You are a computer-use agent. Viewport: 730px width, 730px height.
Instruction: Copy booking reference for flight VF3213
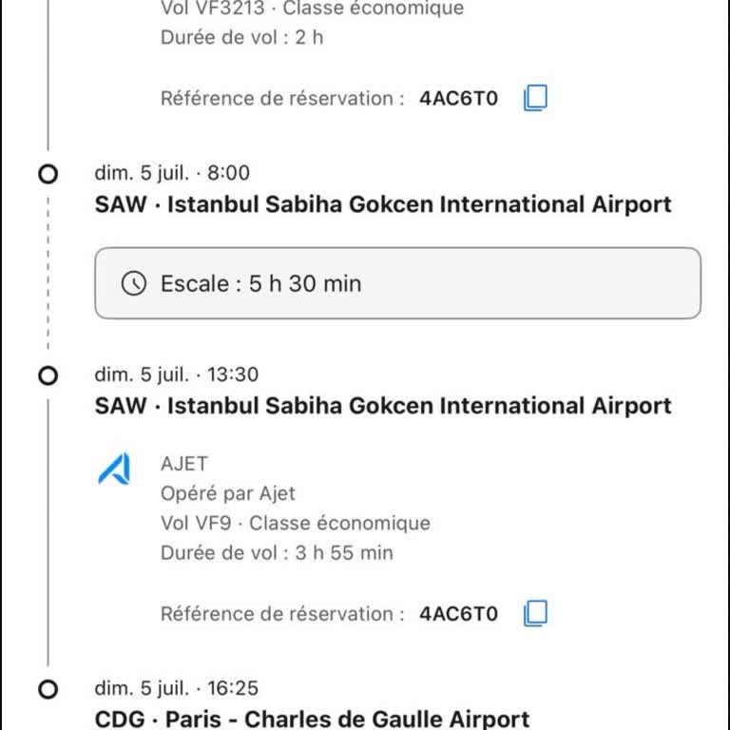click(535, 98)
